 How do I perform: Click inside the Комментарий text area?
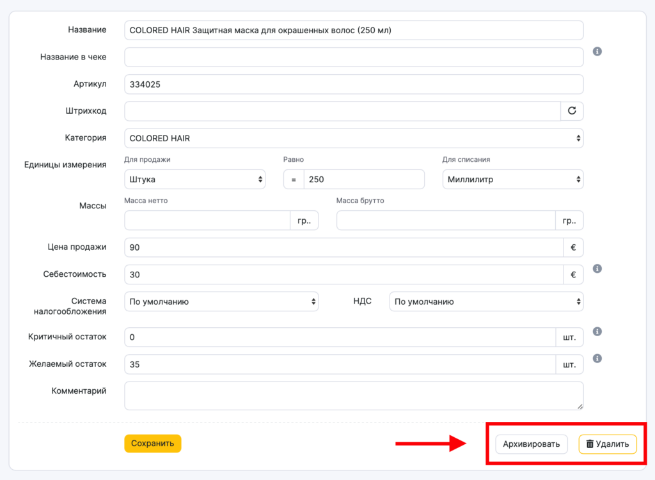click(354, 396)
